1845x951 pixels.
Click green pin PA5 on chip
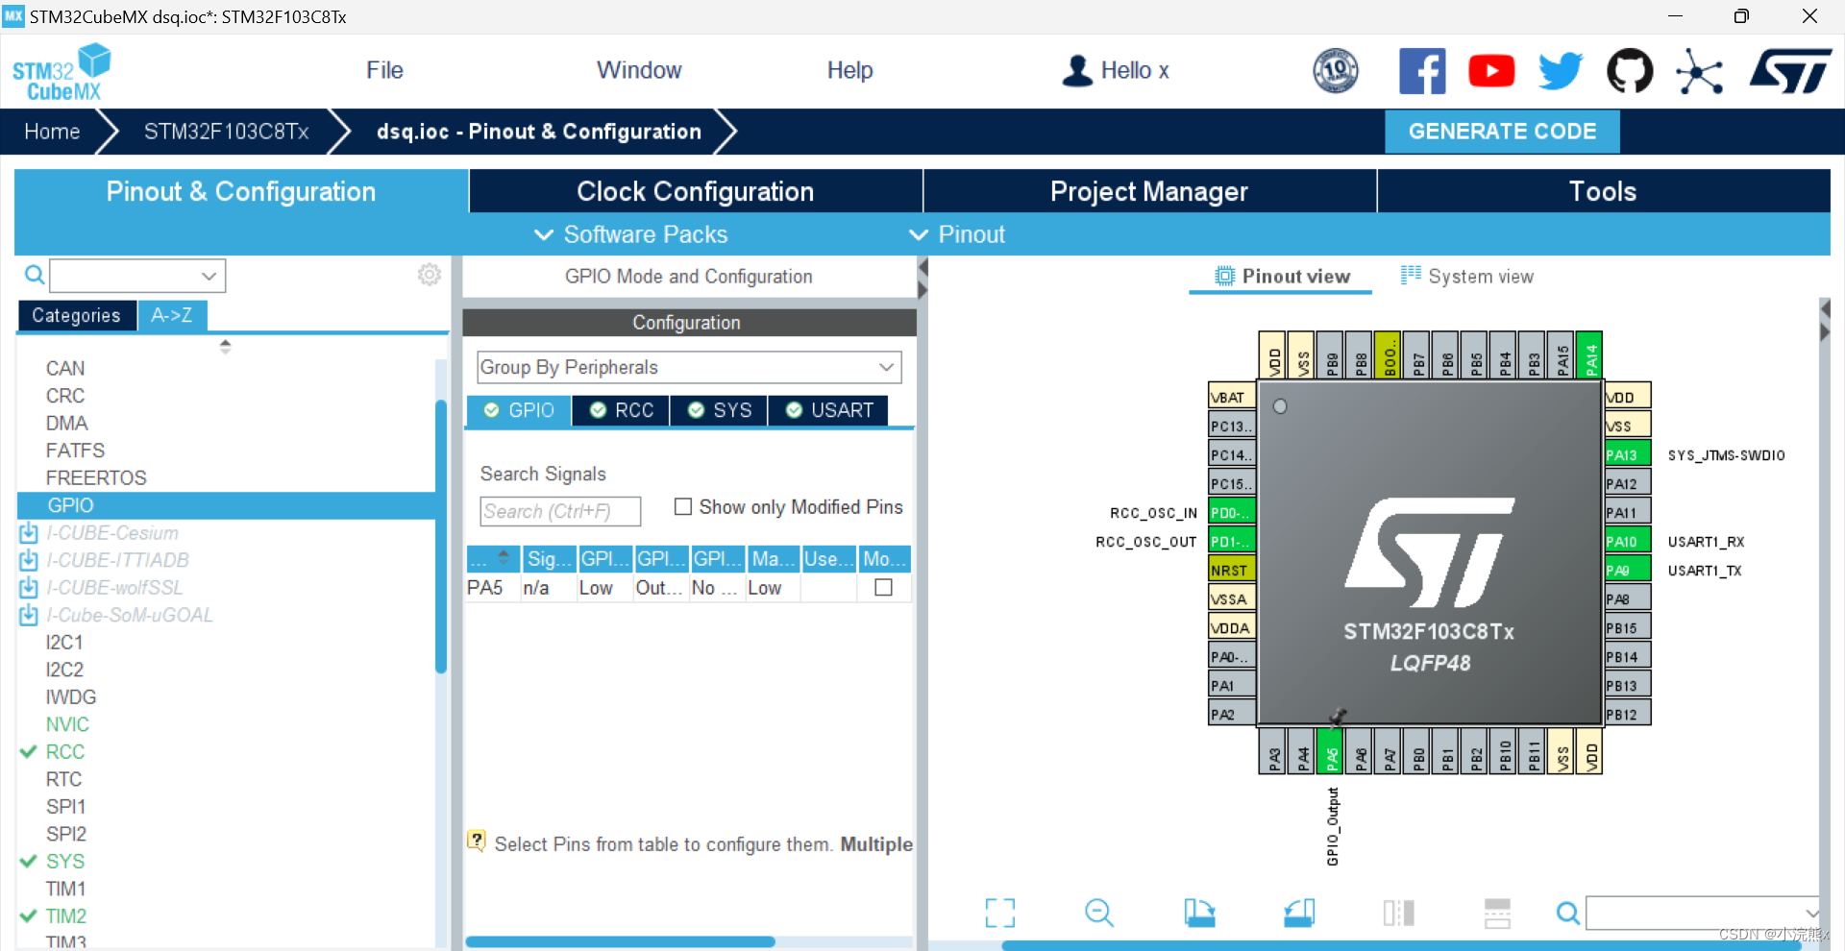[1331, 750]
